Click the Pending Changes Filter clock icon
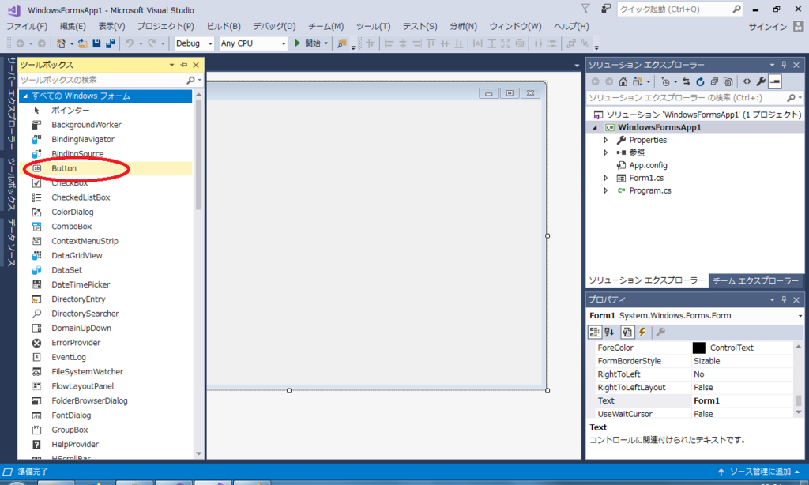809x485 pixels. 665,81
